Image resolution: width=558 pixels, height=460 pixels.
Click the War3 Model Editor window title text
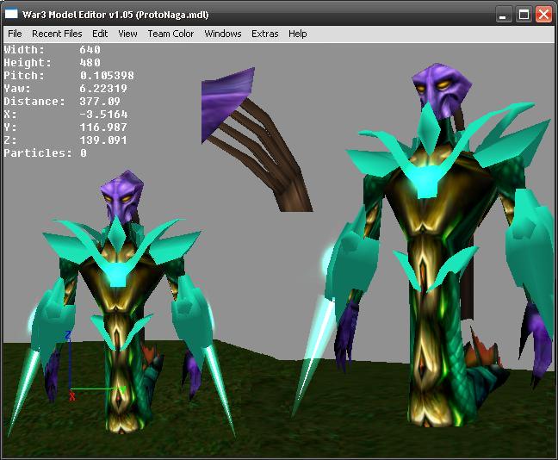[x=115, y=15]
